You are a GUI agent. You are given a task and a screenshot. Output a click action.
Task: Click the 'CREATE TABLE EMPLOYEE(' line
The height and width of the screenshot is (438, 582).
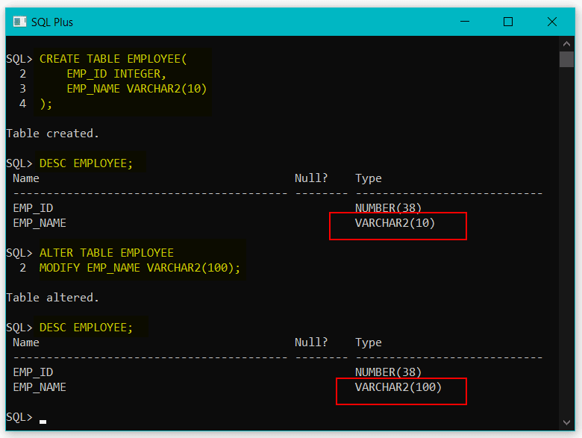113,59
